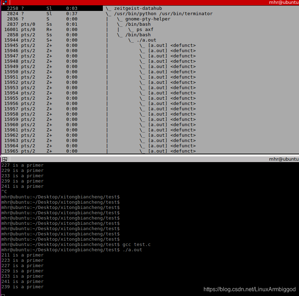Click PID 2258 in process list
299x296 pixels.
[13, 8]
